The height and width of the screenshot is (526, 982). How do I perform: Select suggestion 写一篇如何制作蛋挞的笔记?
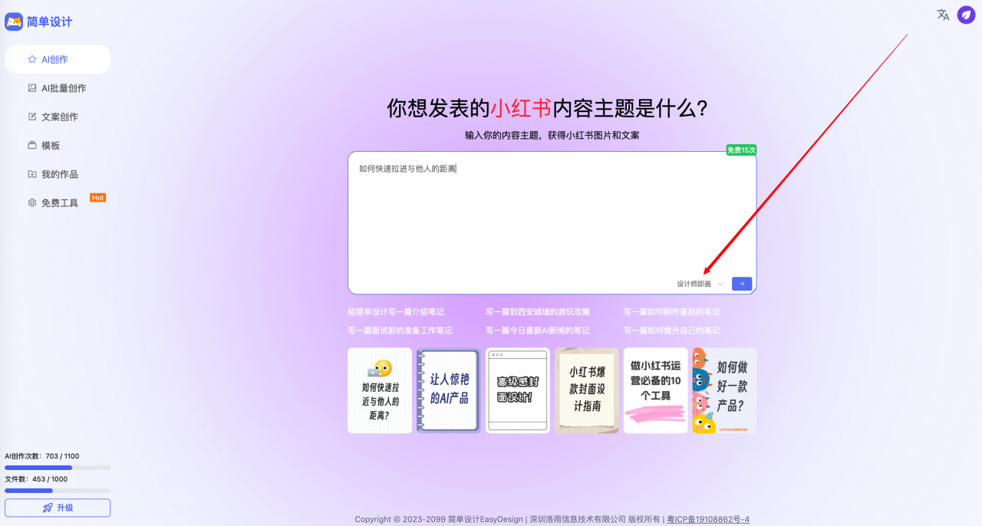(671, 312)
